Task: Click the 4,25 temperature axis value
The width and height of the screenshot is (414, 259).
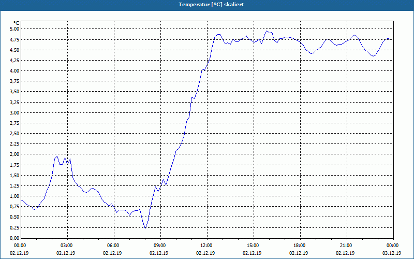Action: point(14,60)
